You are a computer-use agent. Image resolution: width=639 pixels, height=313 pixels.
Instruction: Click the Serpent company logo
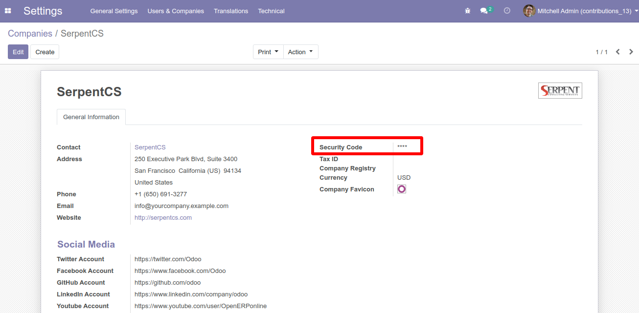tap(560, 91)
